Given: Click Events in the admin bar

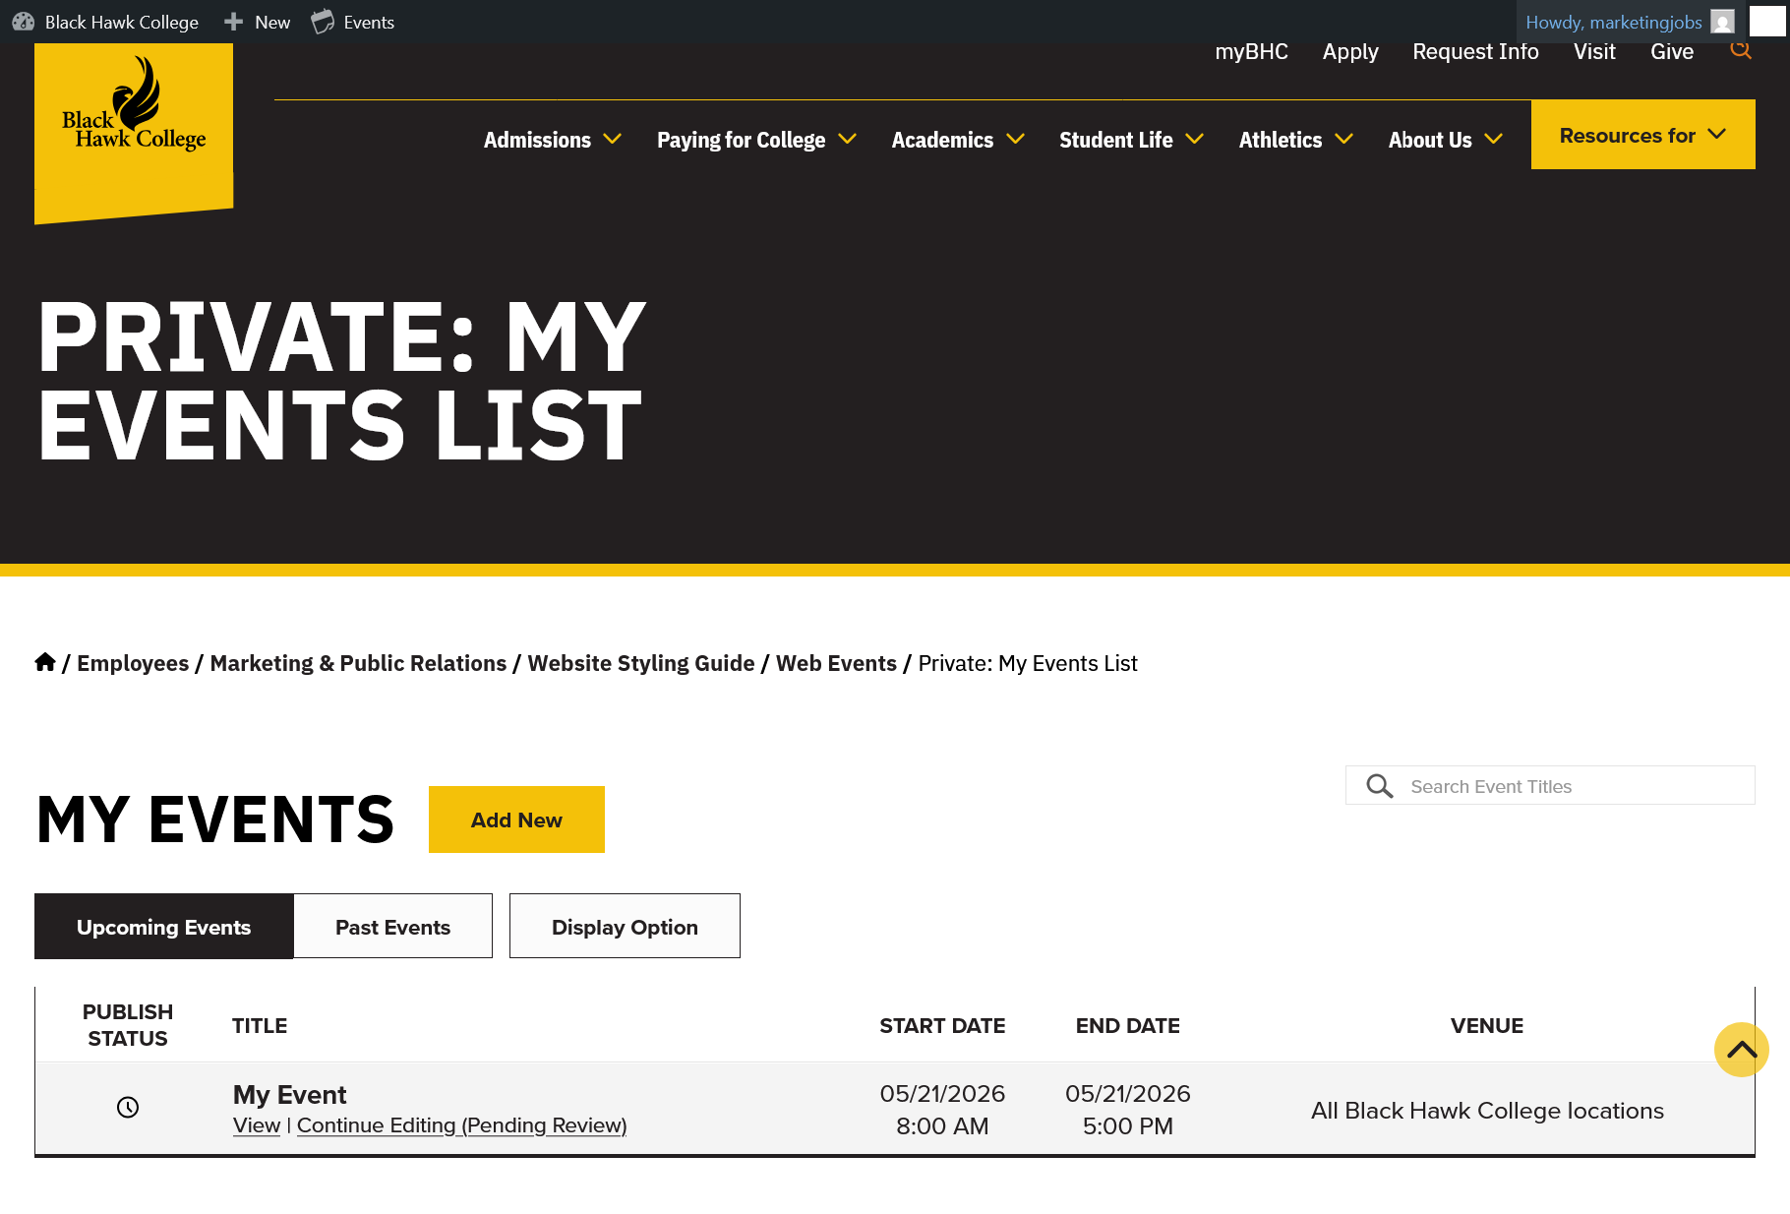Looking at the screenshot, I should coord(369,22).
